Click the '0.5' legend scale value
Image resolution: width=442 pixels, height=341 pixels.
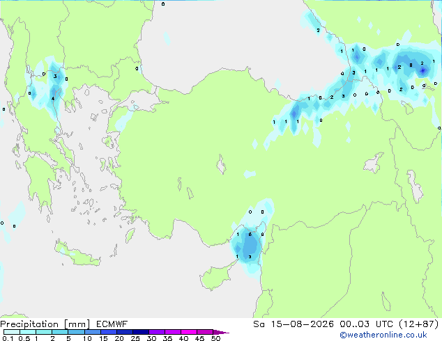pos(24,338)
